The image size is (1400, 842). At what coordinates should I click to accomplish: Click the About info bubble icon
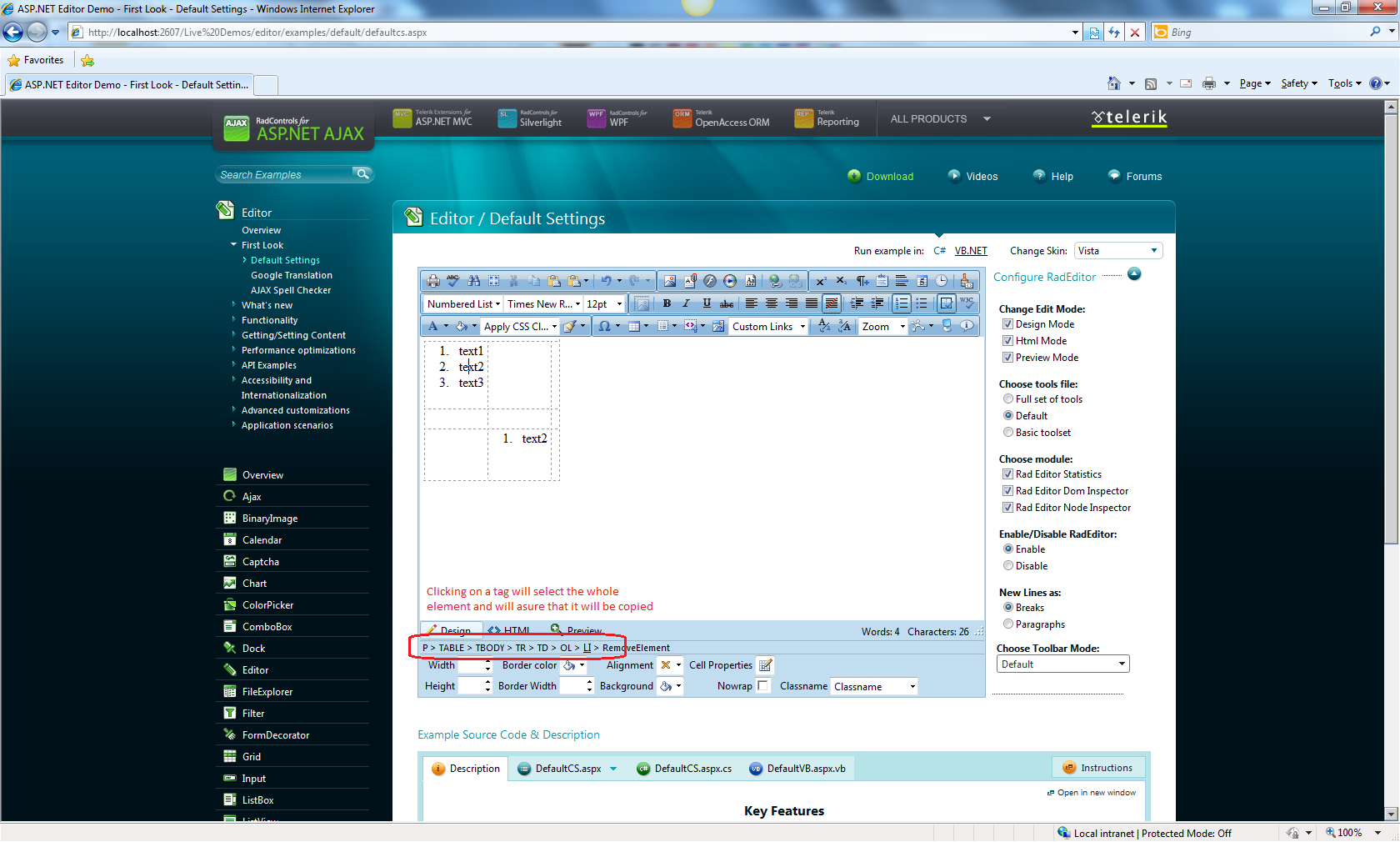click(x=967, y=326)
